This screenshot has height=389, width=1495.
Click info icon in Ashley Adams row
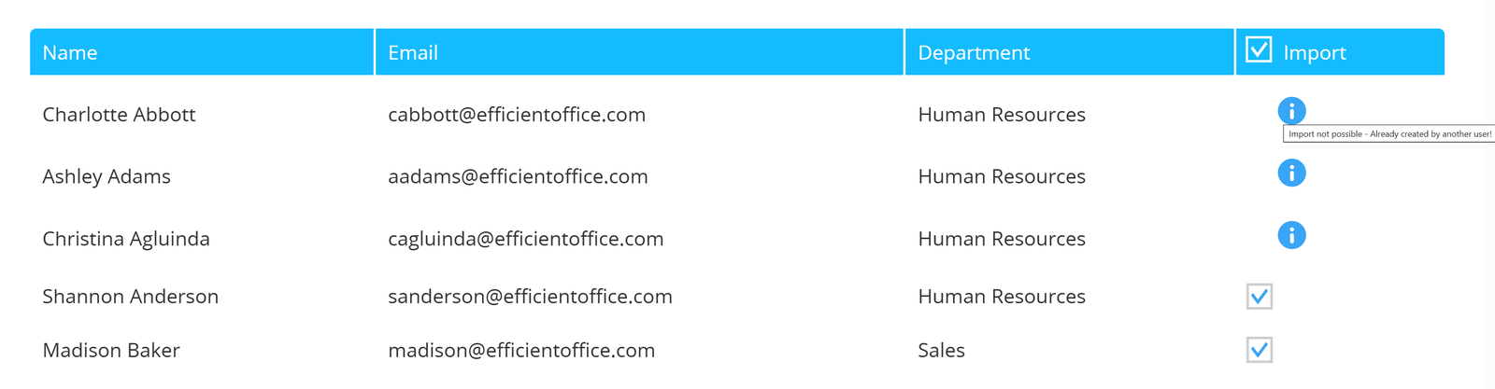point(1291,173)
